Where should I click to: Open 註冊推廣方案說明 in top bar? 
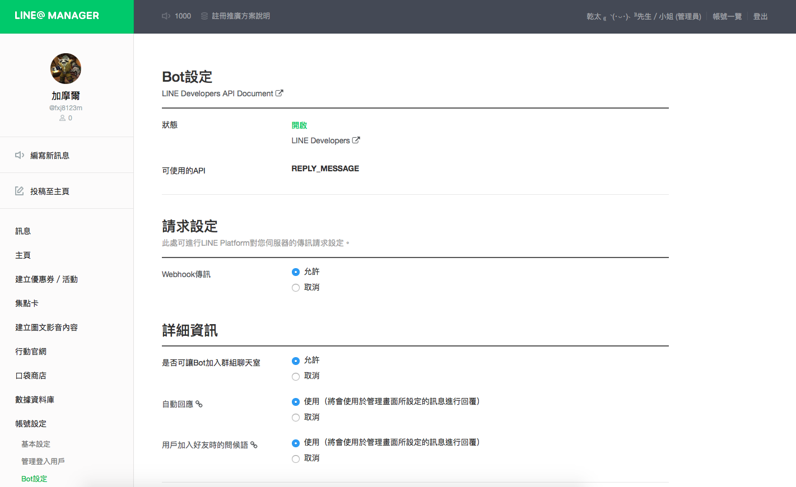241,16
